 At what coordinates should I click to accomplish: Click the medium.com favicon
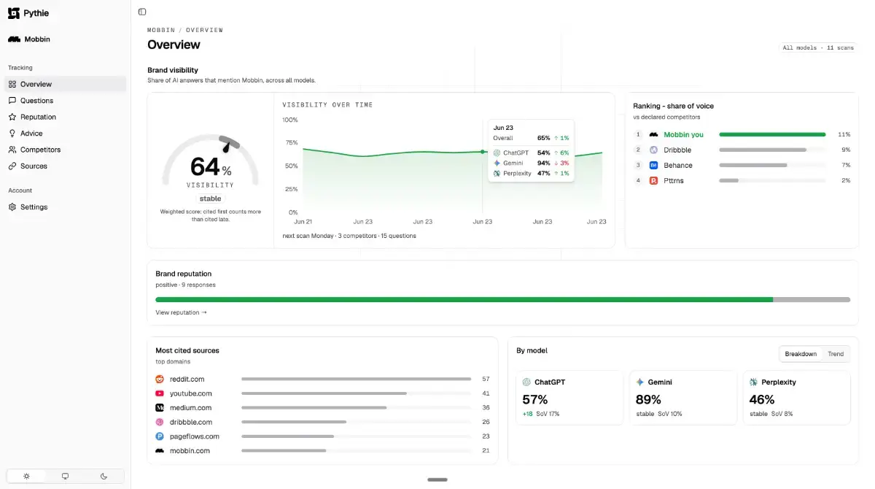tap(160, 408)
